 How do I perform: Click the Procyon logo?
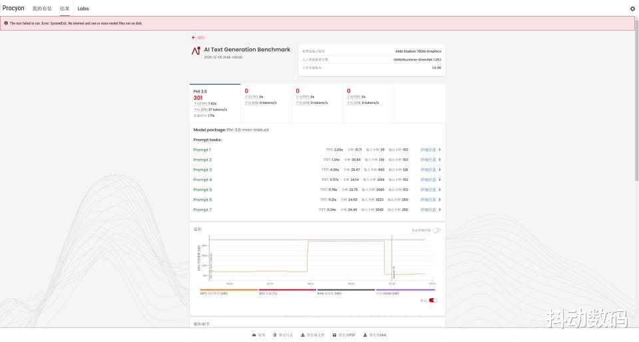pyautogui.click(x=13, y=8)
